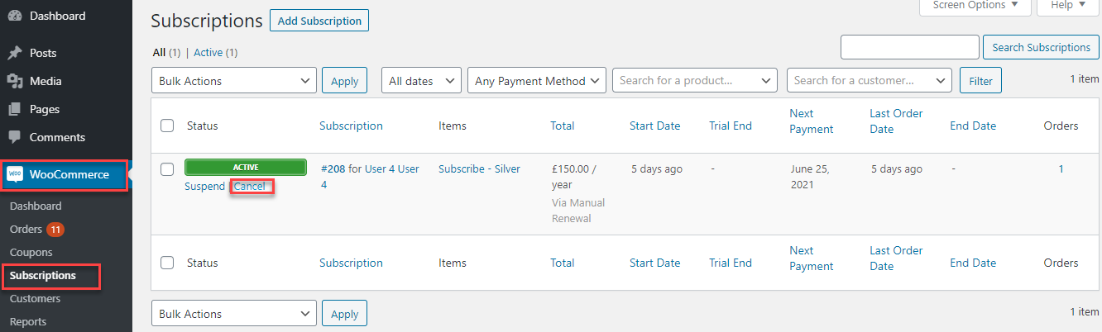Expand the Screen Options panel

click(975, 7)
